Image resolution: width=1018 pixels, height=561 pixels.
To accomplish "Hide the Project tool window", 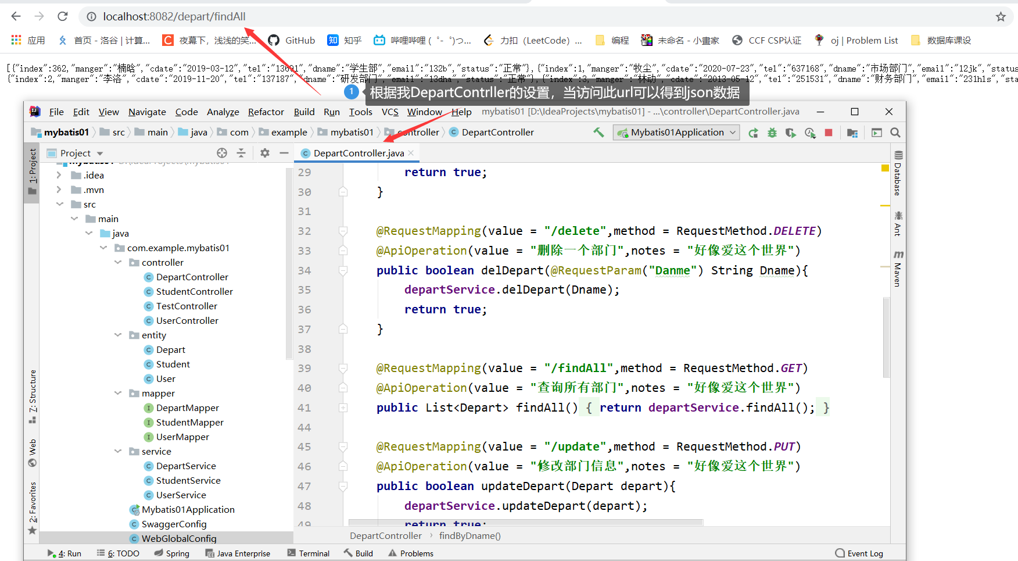I will pyautogui.click(x=284, y=152).
